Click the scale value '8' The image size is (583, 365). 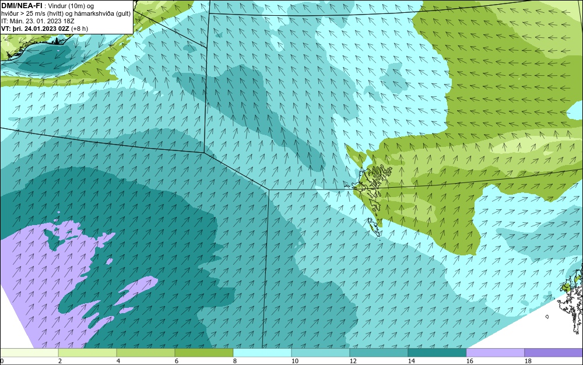point(234,361)
